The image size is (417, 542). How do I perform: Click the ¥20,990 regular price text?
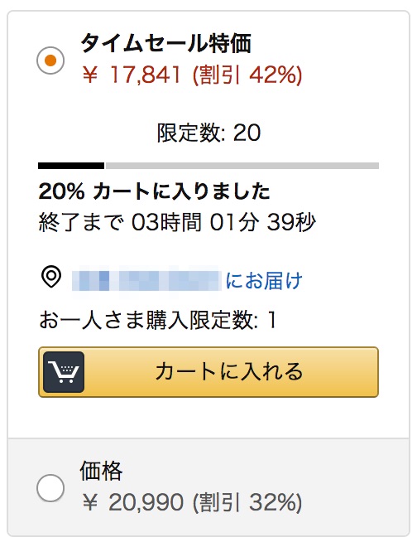[x=133, y=502]
